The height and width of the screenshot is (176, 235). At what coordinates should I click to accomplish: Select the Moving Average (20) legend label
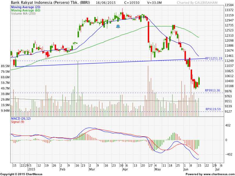tap(26, 7)
